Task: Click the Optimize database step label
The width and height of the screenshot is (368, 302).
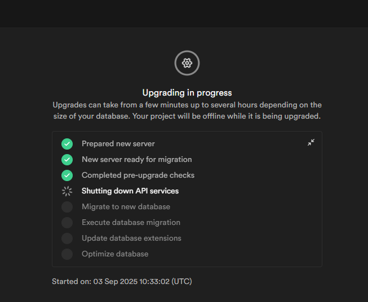Action: click(115, 254)
